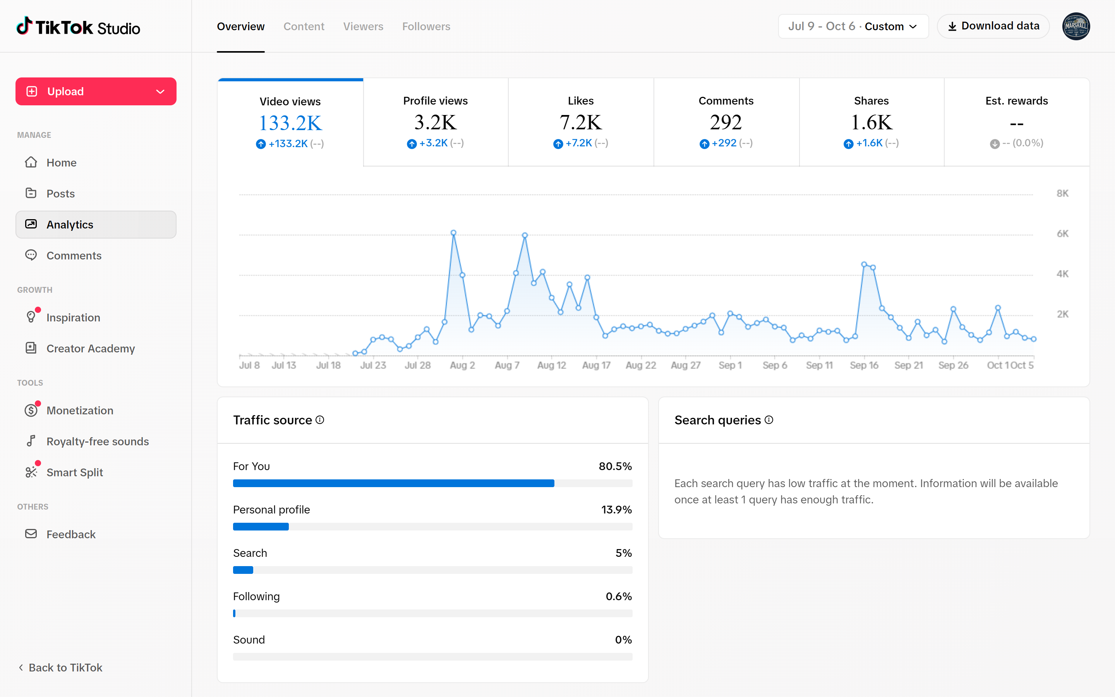Select the Comments metric card
Screen dimensions: 1115x697
pos(726,122)
